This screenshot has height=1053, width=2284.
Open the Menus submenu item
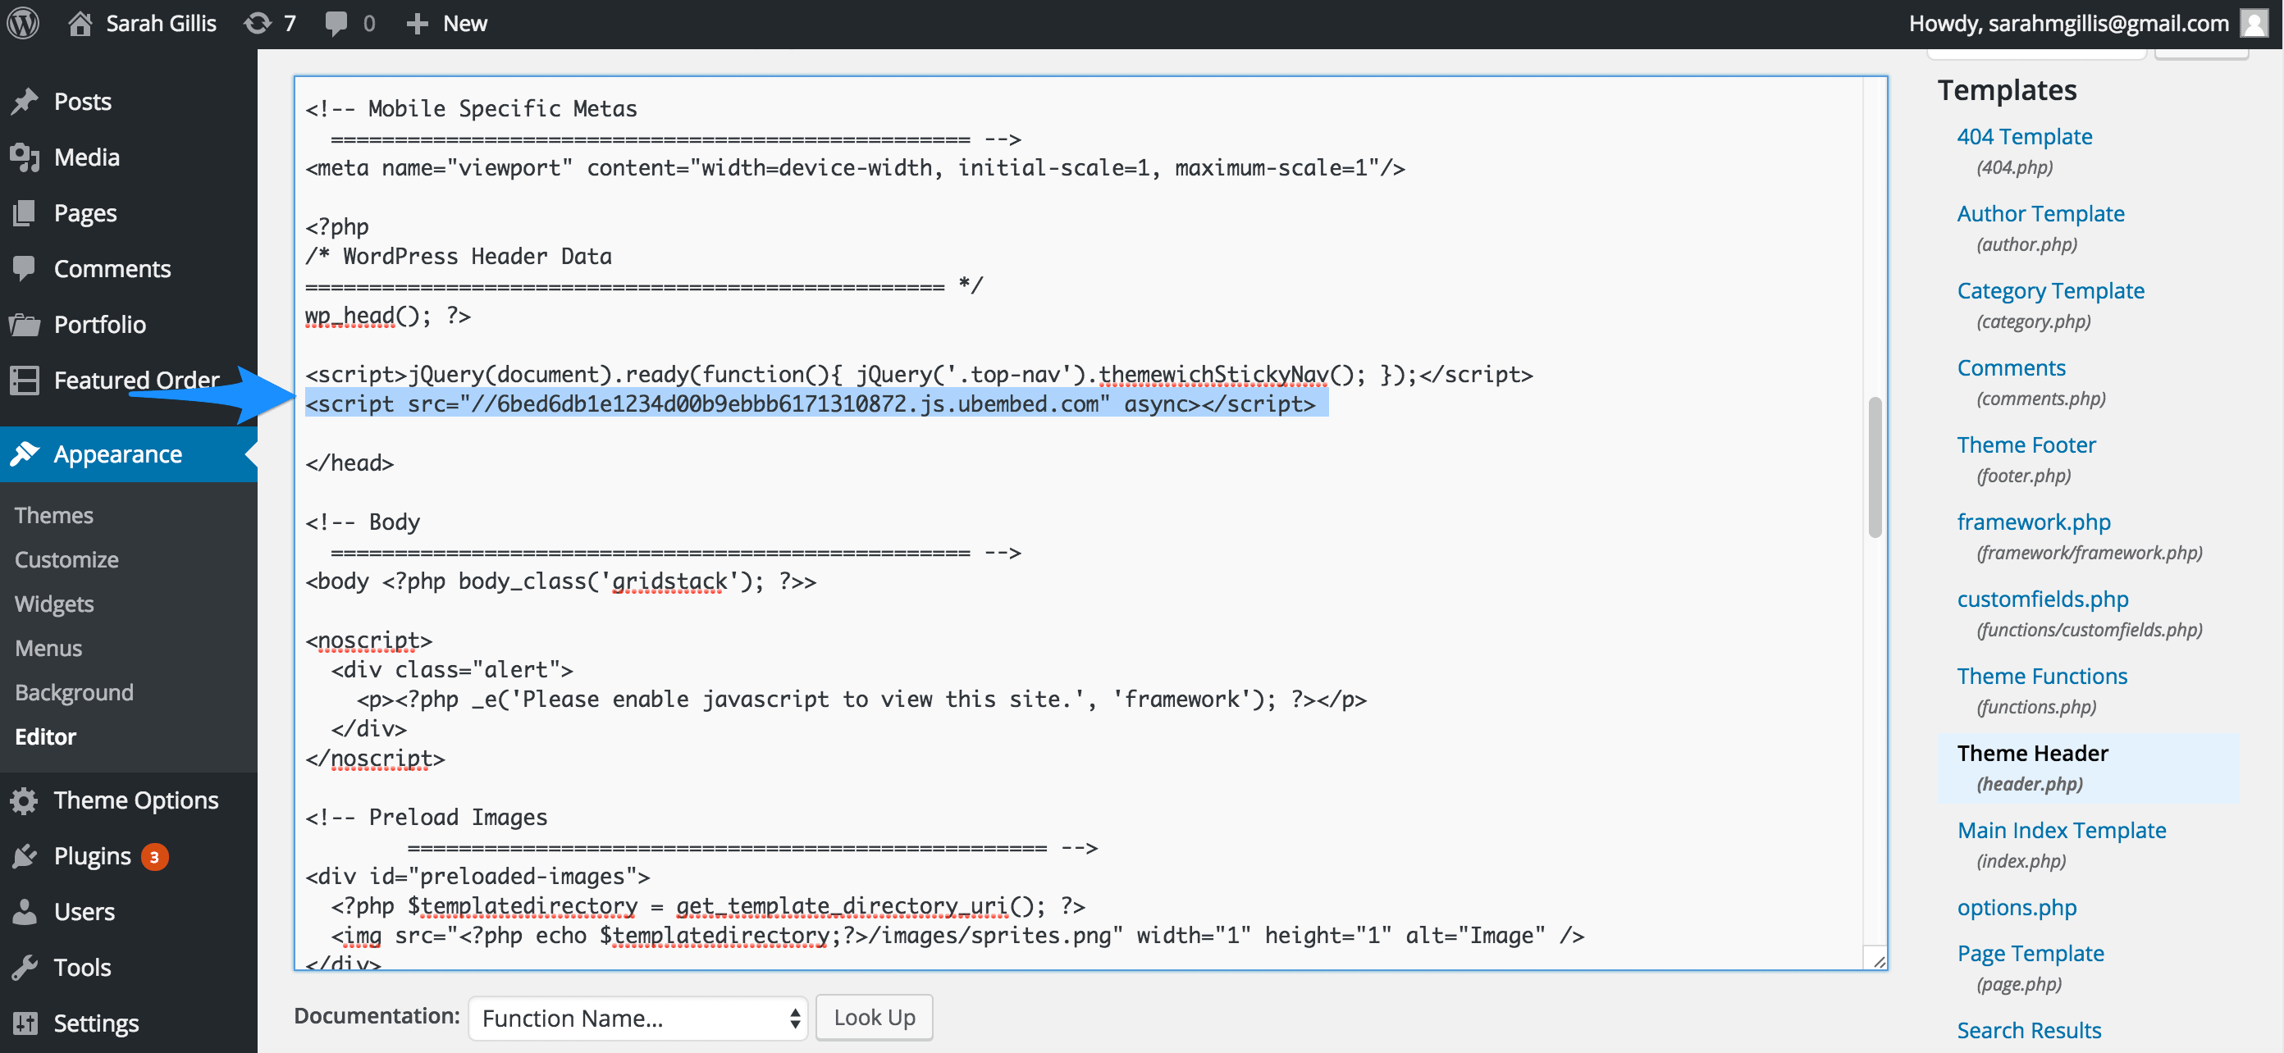(x=48, y=648)
